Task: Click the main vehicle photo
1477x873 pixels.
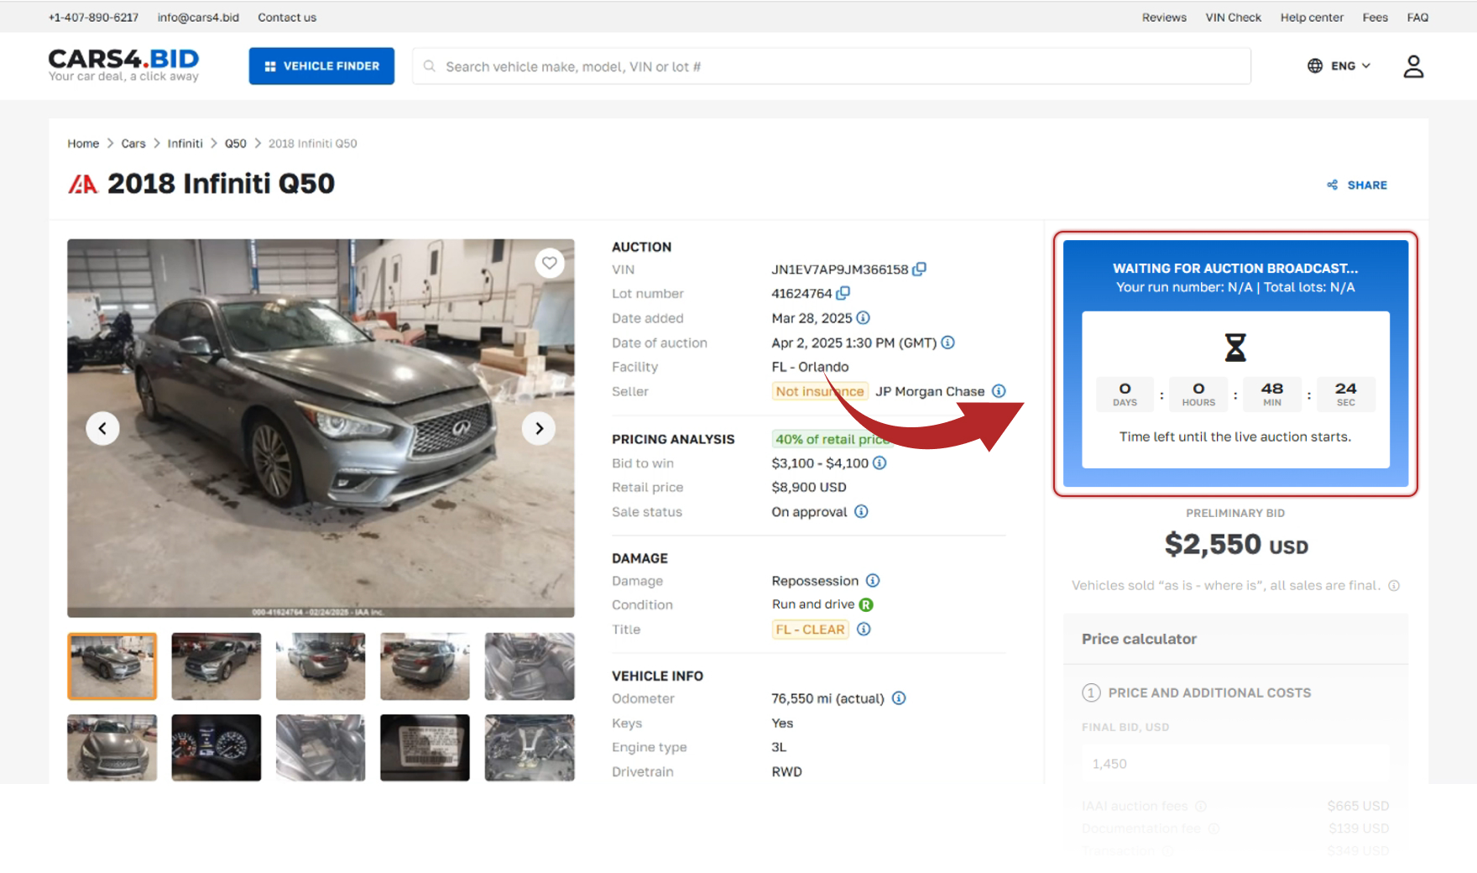Action: click(321, 429)
